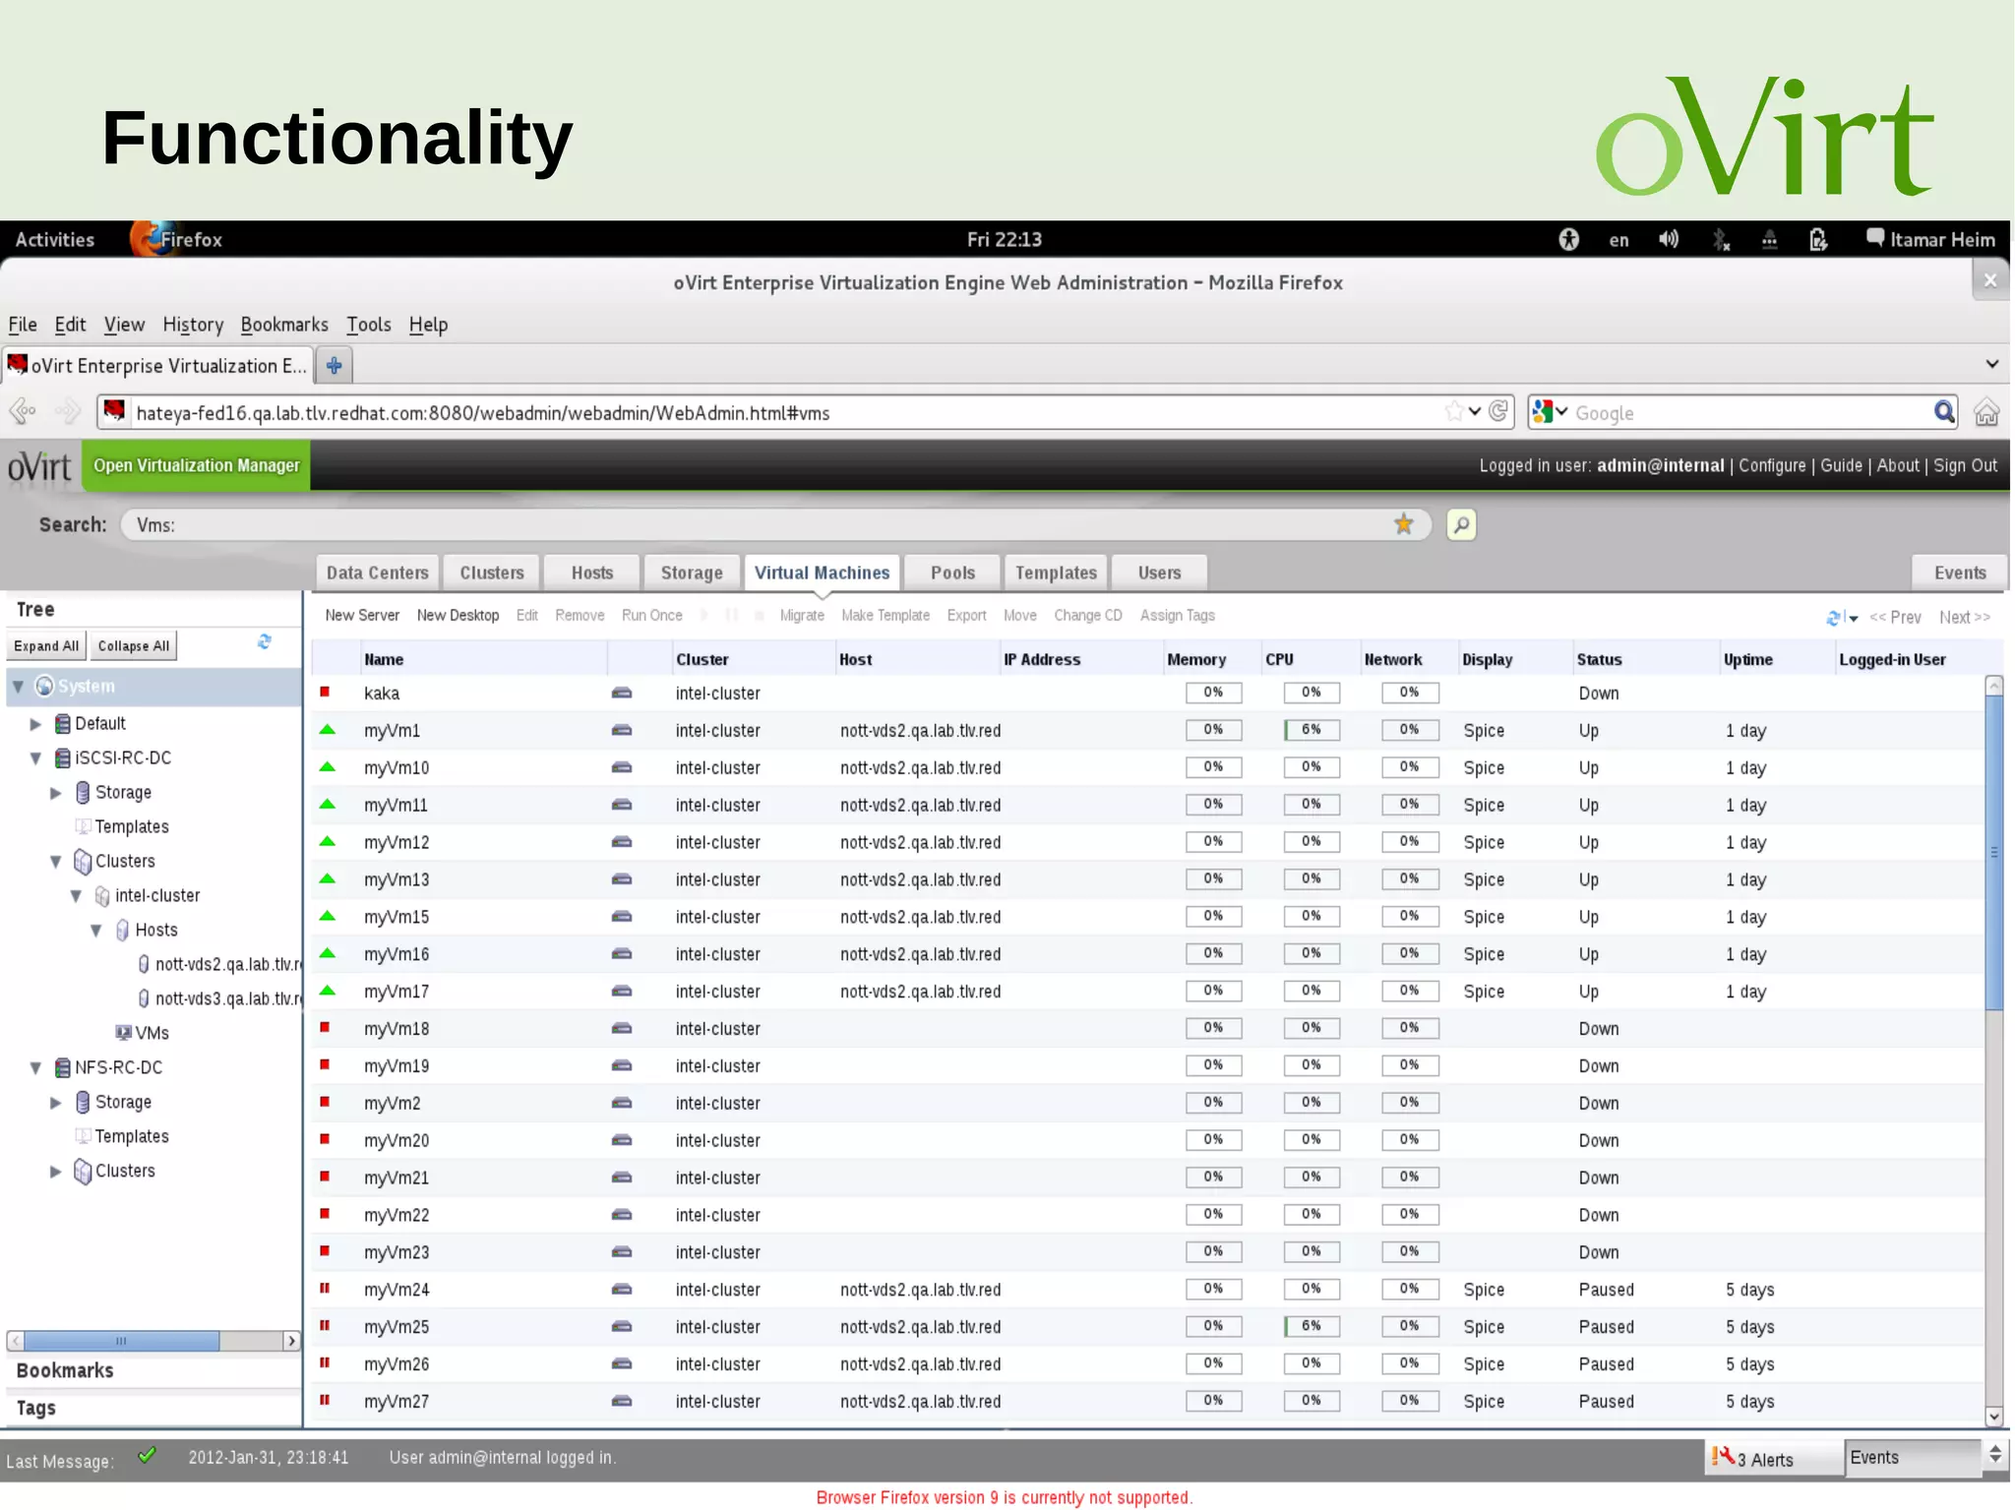2015x1510 pixels.
Task: Click the Next page link
Action: pos(1964,618)
